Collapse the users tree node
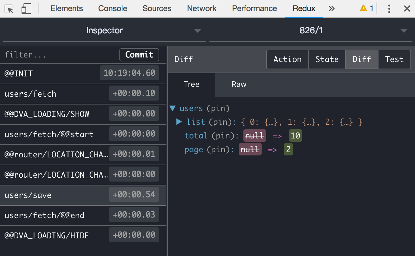The image size is (415, 256). pos(173,108)
